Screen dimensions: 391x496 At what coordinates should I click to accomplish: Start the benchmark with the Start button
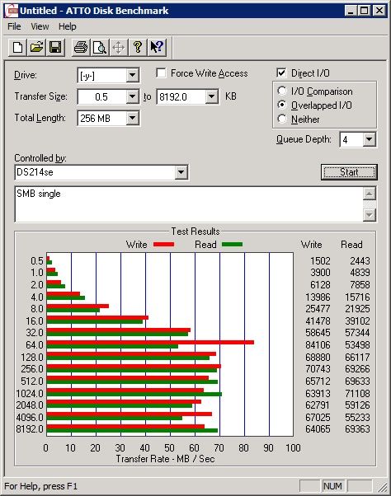pyautogui.click(x=349, y=172)
